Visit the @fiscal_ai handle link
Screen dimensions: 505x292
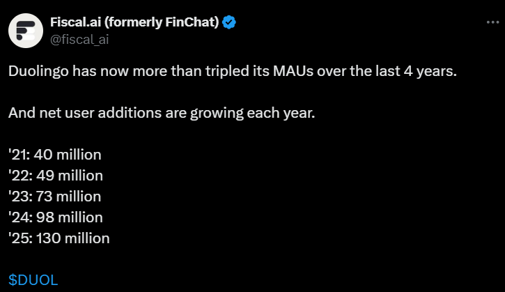tap(78, 38)
